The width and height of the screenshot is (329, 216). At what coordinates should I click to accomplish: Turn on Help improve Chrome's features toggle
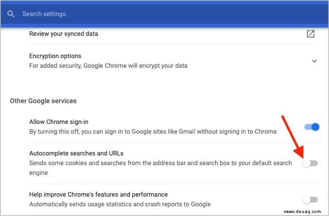(310, 200)
